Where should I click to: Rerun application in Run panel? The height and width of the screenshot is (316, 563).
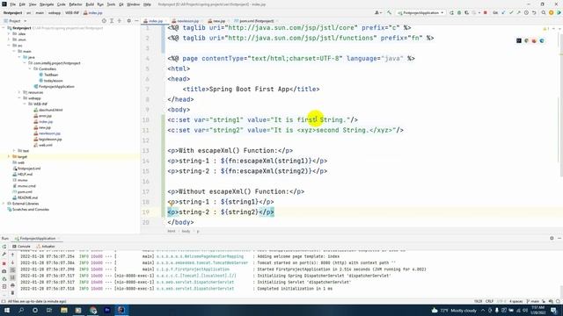click(4, 247)
